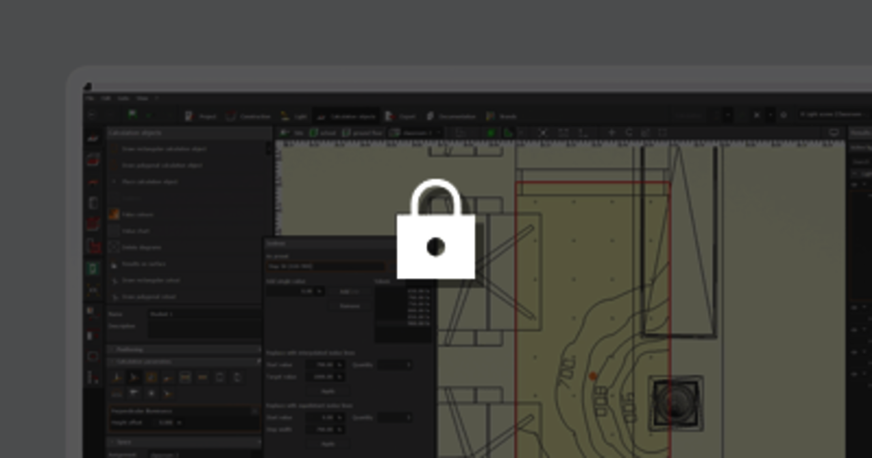Click zoom-to-fit icon in view toolbar
This screenshot has width=872, height=458.
click(x=543, y=133)
